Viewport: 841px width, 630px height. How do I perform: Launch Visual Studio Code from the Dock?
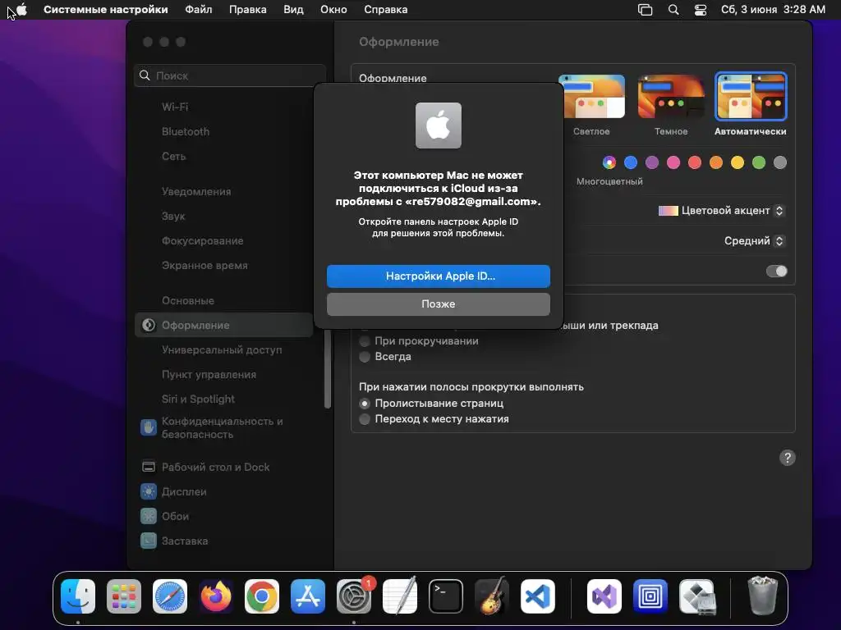537,596
